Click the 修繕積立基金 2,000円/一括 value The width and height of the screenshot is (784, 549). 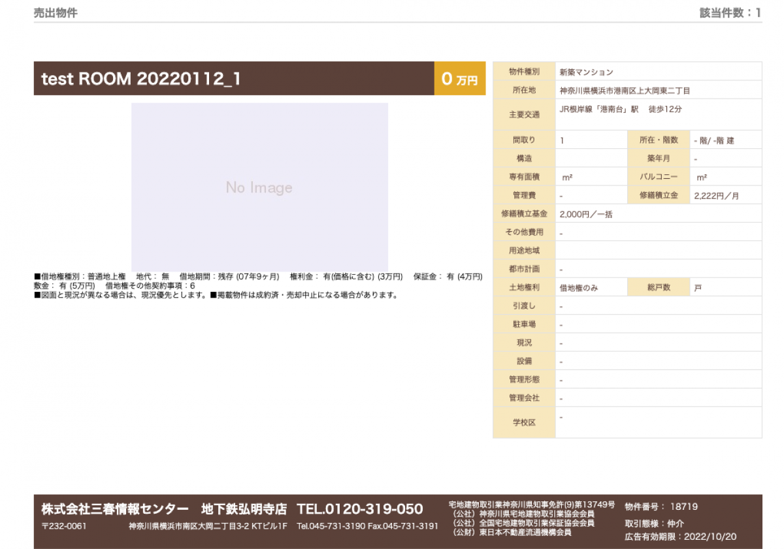point(586,213)
